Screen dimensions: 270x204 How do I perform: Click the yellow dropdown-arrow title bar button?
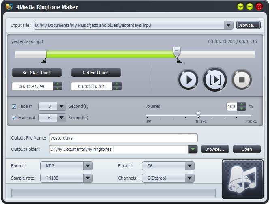(240, 7)
